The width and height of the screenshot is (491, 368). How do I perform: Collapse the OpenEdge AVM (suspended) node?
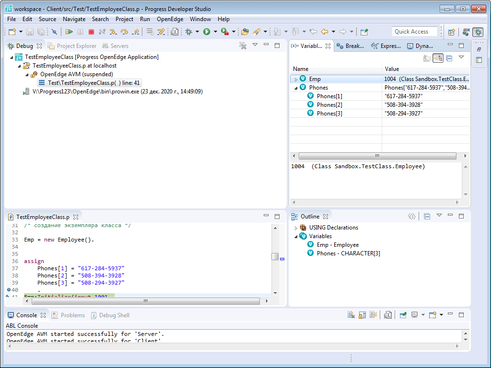[x=27, y=75]
